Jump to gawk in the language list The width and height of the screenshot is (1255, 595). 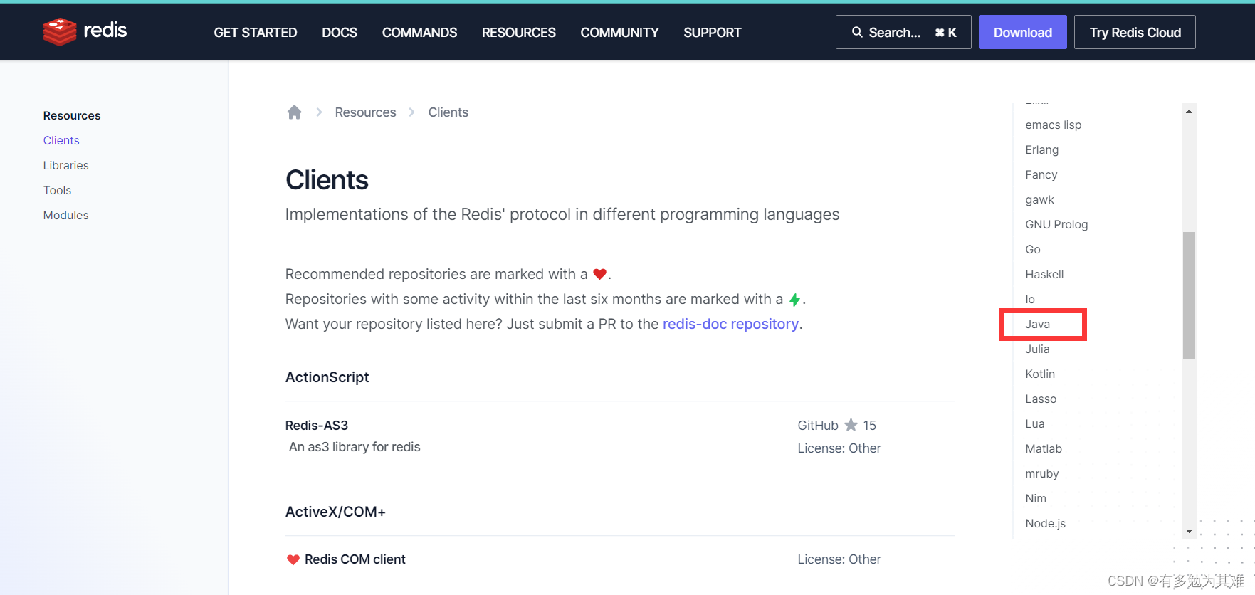pos(1039,199)
